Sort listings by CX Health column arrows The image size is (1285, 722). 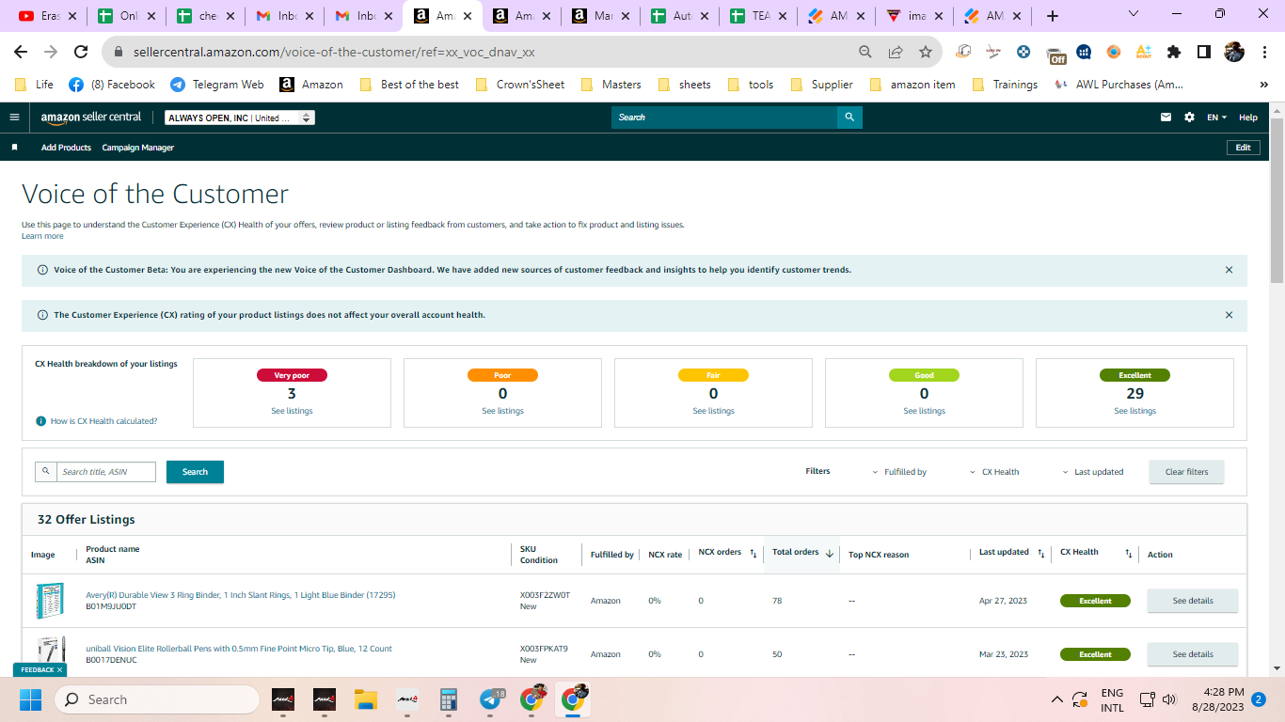coord(1128,554)
